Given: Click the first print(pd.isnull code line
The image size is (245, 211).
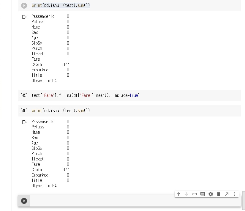Looking at the screenshot, I should pos(61,6).
